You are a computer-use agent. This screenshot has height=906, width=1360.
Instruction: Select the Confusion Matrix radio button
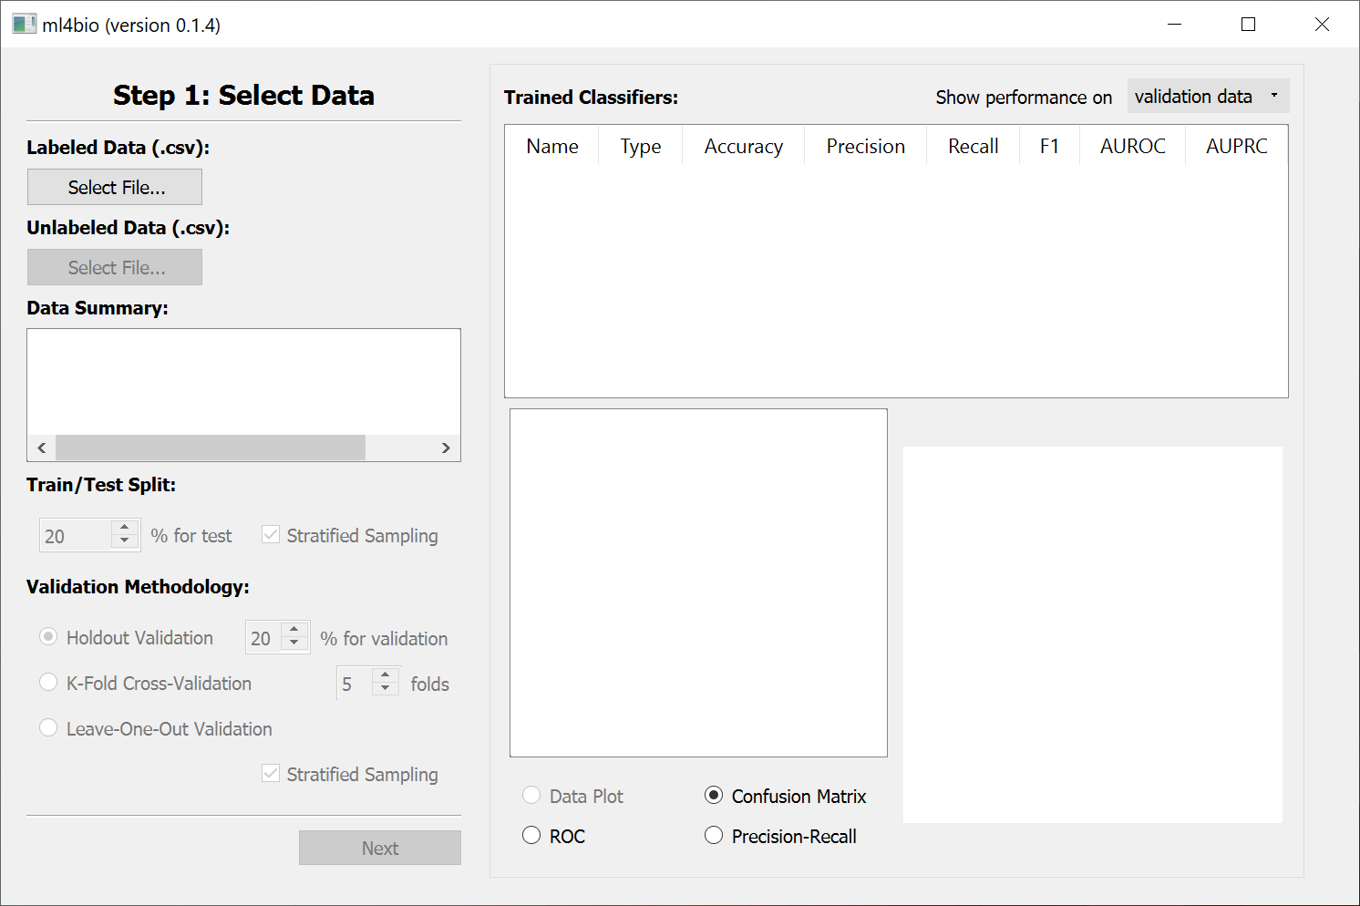714,796
